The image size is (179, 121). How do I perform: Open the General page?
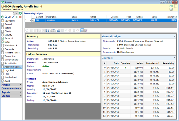click(x=8, y=24)
